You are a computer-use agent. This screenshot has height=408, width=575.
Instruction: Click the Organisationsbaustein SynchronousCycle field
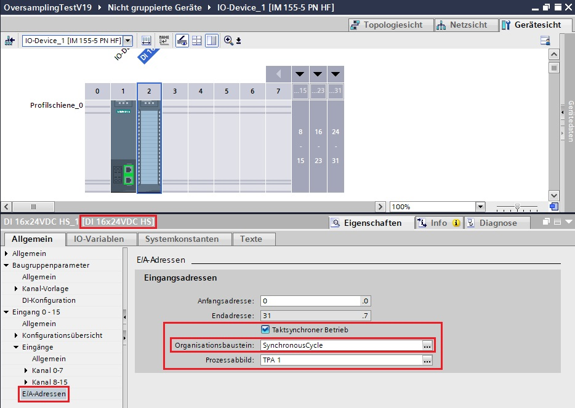[x=342, y=345]
